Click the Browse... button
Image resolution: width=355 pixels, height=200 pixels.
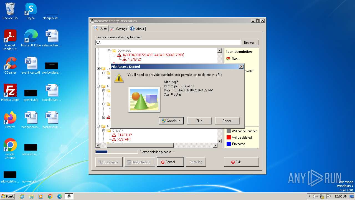coord(250,42)
